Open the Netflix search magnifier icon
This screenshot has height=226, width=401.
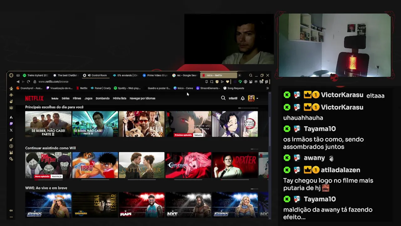pyautogui.click(x=223, y=98)
